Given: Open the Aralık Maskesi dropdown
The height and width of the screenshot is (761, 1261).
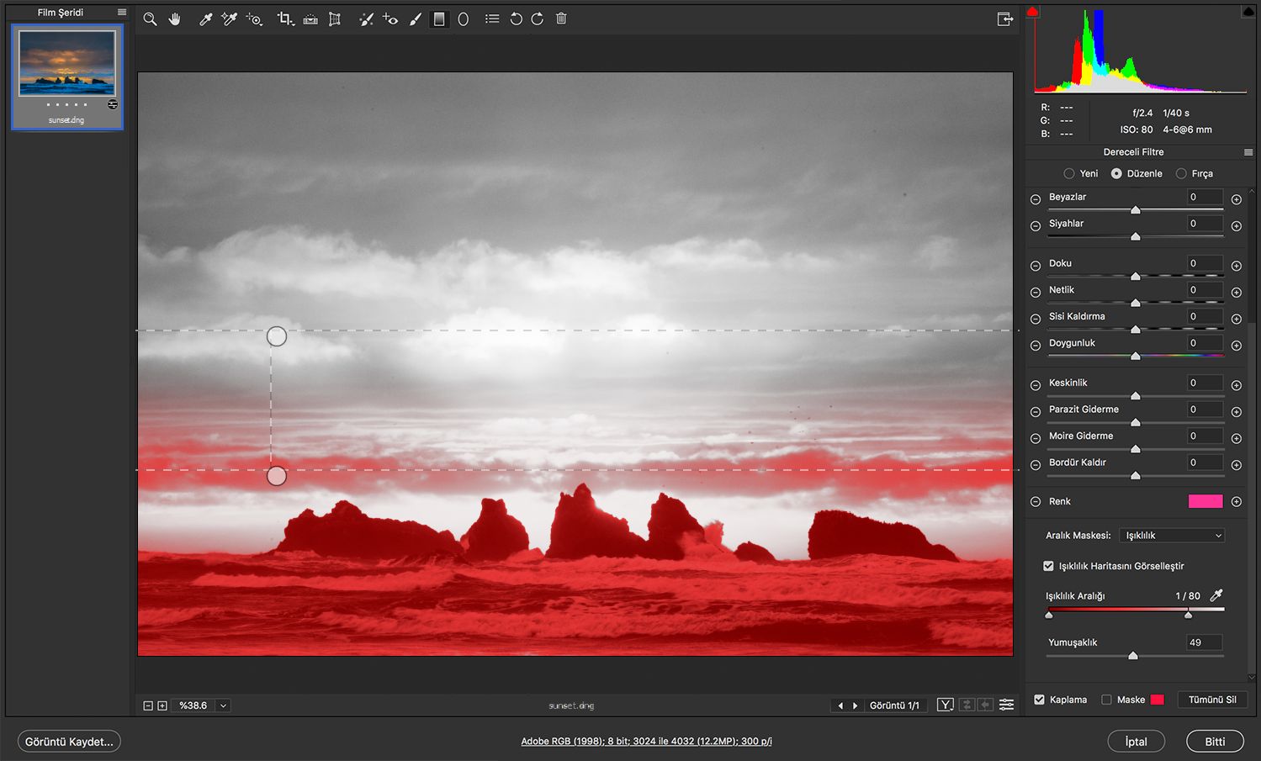Looking at the screenshot, I should pyautogui.click(x=1173, y=536).
